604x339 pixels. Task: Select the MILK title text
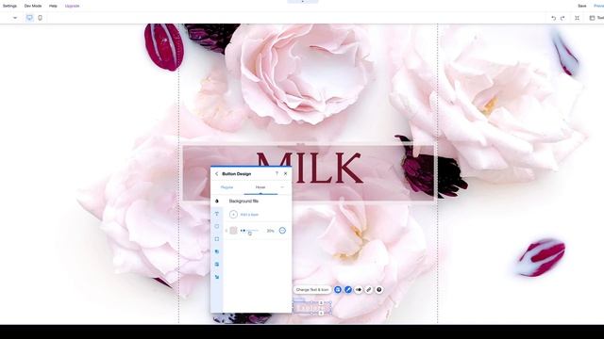310,168
